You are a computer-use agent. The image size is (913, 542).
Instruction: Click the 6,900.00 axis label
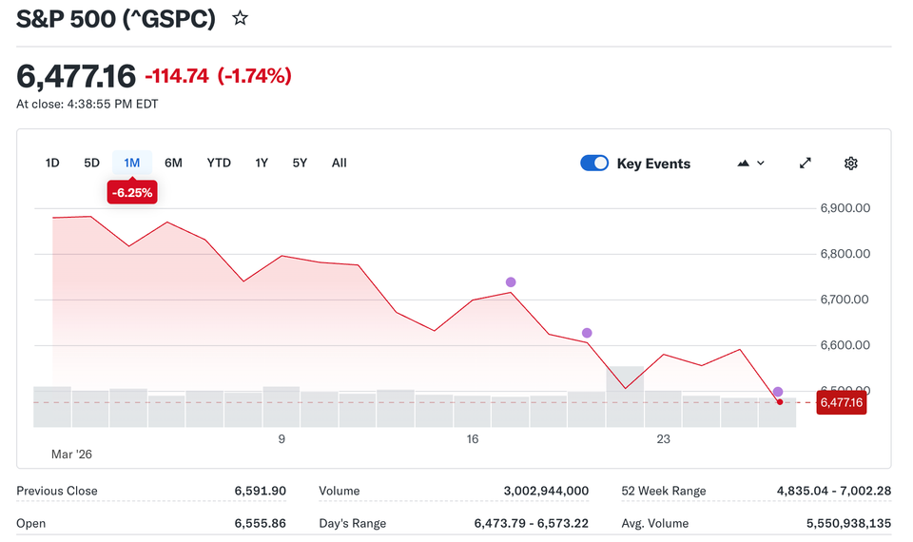(x=845, y=208)
